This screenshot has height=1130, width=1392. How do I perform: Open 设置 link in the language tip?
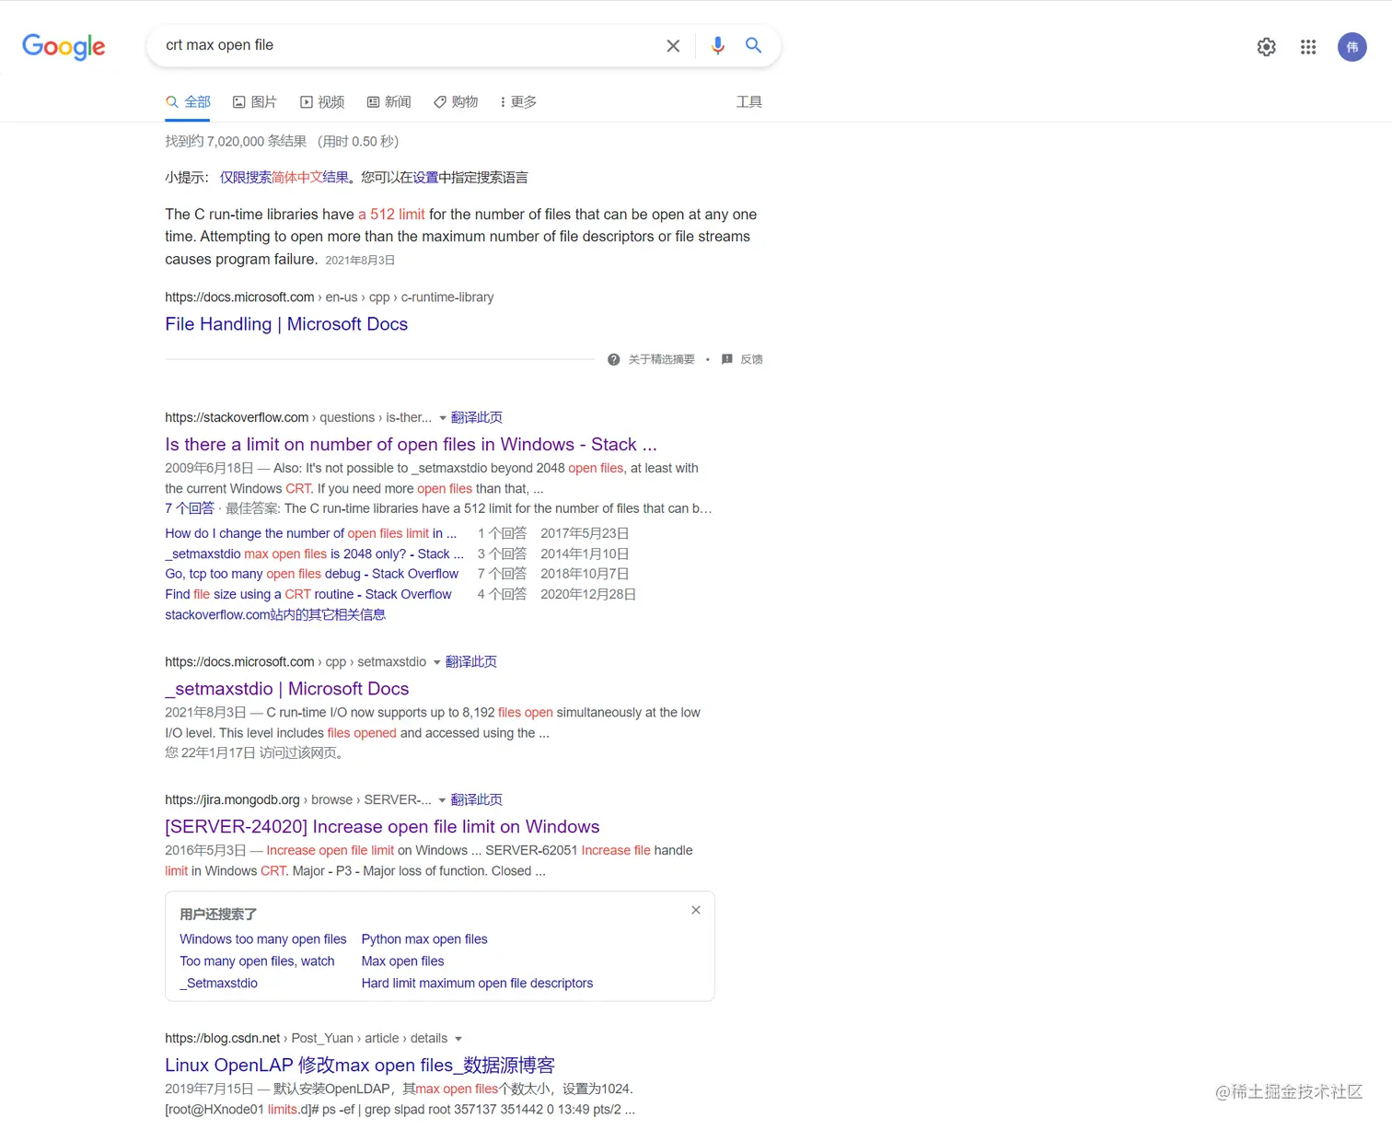426,177
